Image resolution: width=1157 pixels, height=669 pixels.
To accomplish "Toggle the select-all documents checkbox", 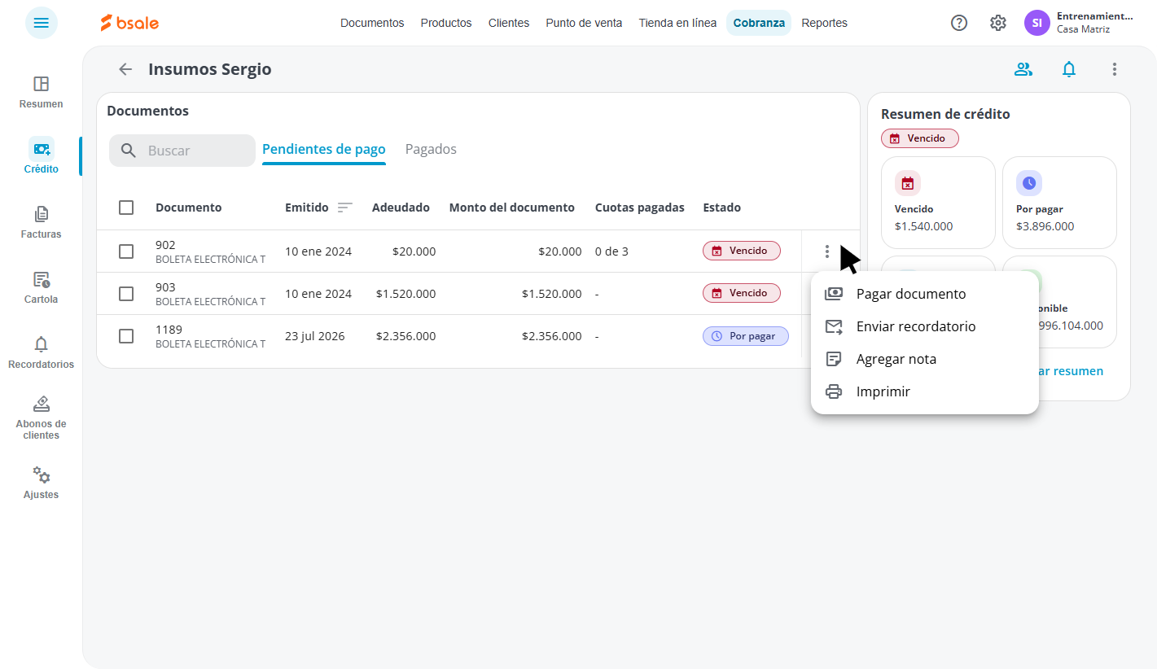I will [x=126, y=208].
